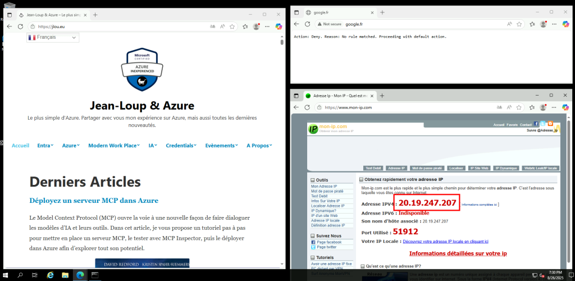Image resolution: width=575 pixels, height=281 pixels.
Task: Click the mon-ip.com IP logo
Action: (x=313, y=129)
